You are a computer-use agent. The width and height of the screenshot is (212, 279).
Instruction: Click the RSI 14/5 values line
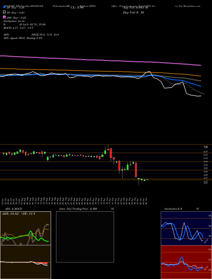tap(25, 25)
